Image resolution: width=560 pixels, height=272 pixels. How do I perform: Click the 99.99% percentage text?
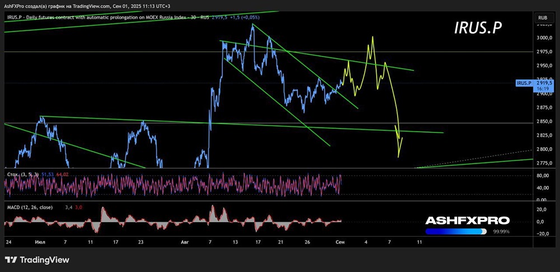click(501, 232)
